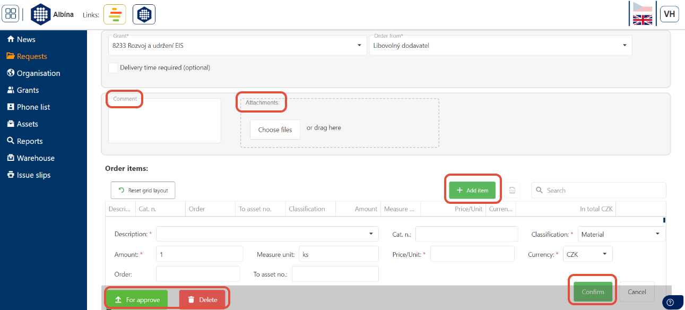Go to News in sidebar
The height and width of the screenshot is (310, 685).
[26, 39]
